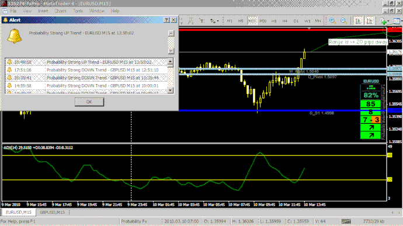Toggle chart Auto Scroll
This screenshot has height=226, width=403.
358,21
